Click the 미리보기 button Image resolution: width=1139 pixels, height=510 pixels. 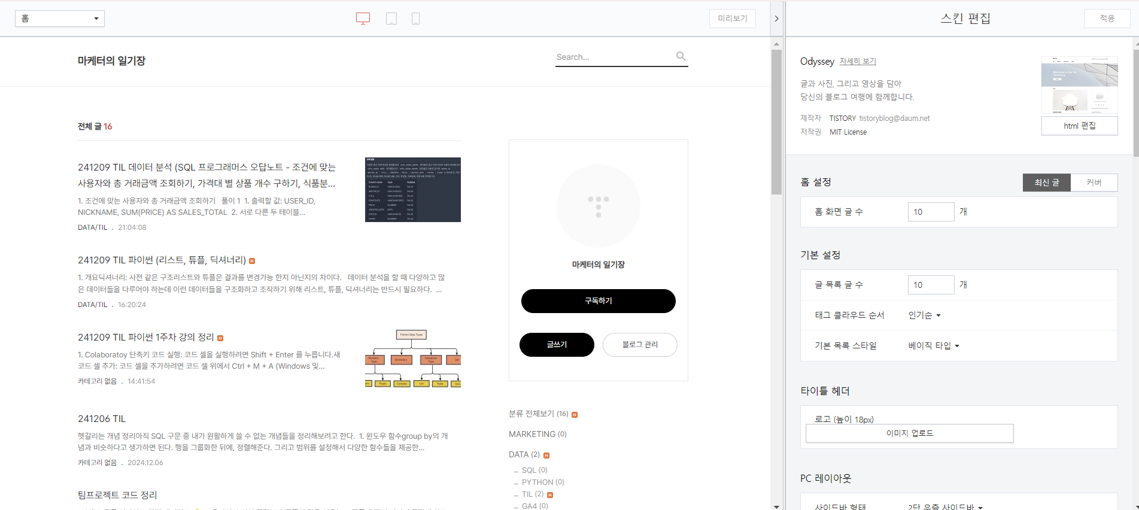733,19
